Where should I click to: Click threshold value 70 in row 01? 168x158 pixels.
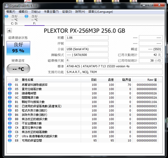(x=129, y=85)
